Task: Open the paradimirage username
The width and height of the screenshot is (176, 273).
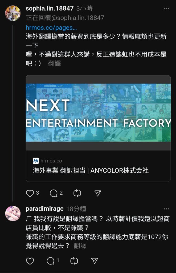Action: click(x=45, y=208)
